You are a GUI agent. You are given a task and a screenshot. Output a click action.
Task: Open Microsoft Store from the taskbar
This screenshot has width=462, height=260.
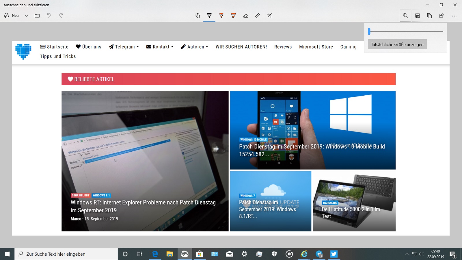click(x=200, y=254)
